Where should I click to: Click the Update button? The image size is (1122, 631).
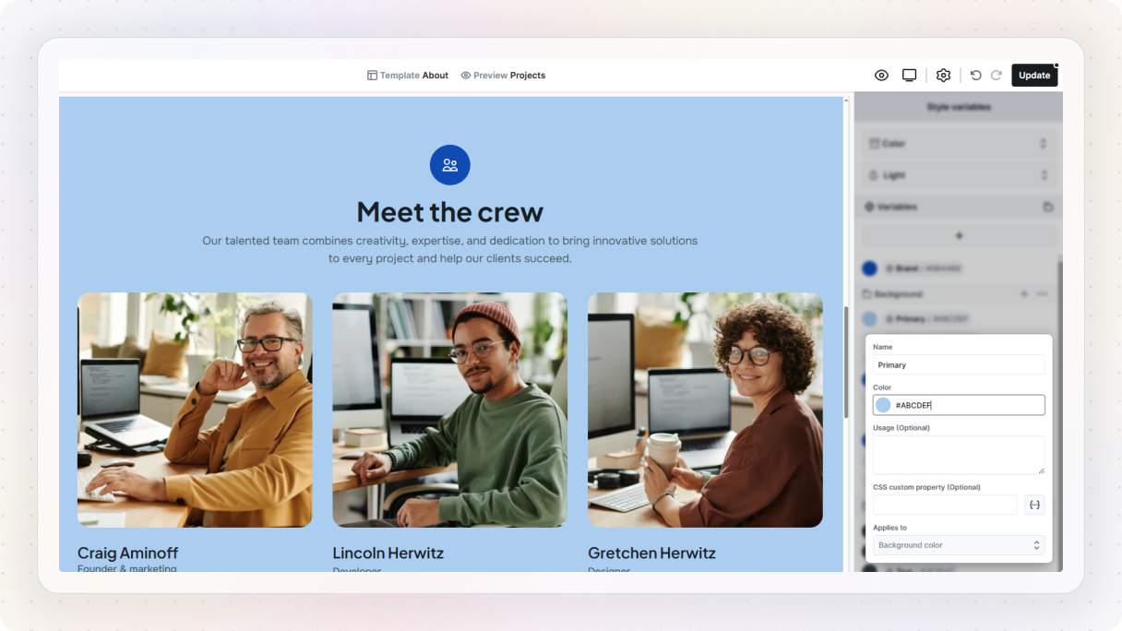coord(1034,76)
